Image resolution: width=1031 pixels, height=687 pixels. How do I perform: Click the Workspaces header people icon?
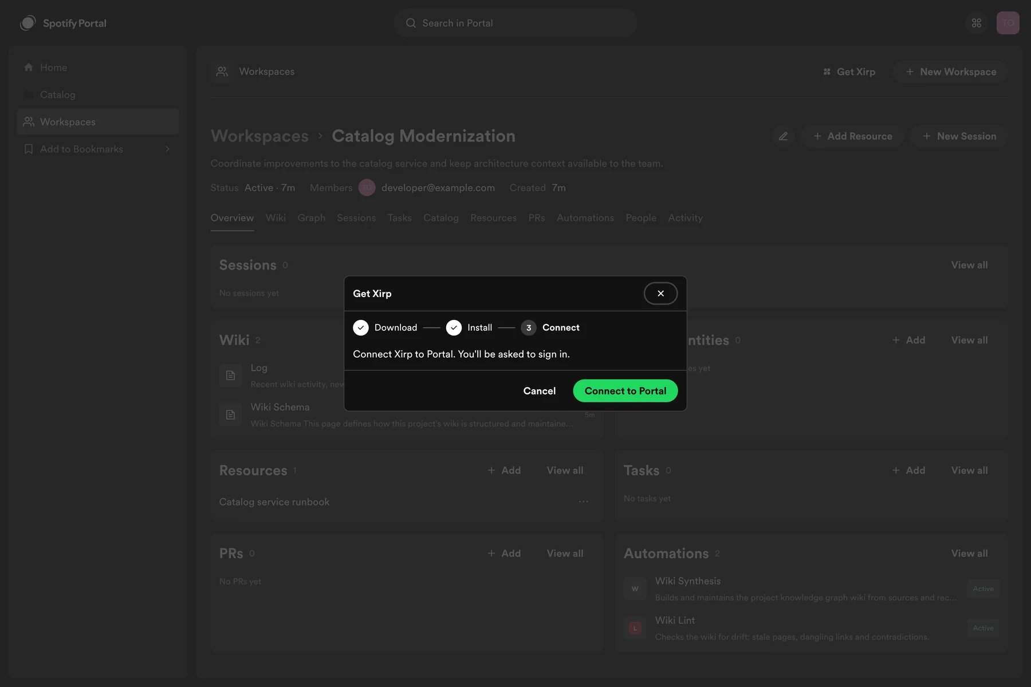coord(222,72)
